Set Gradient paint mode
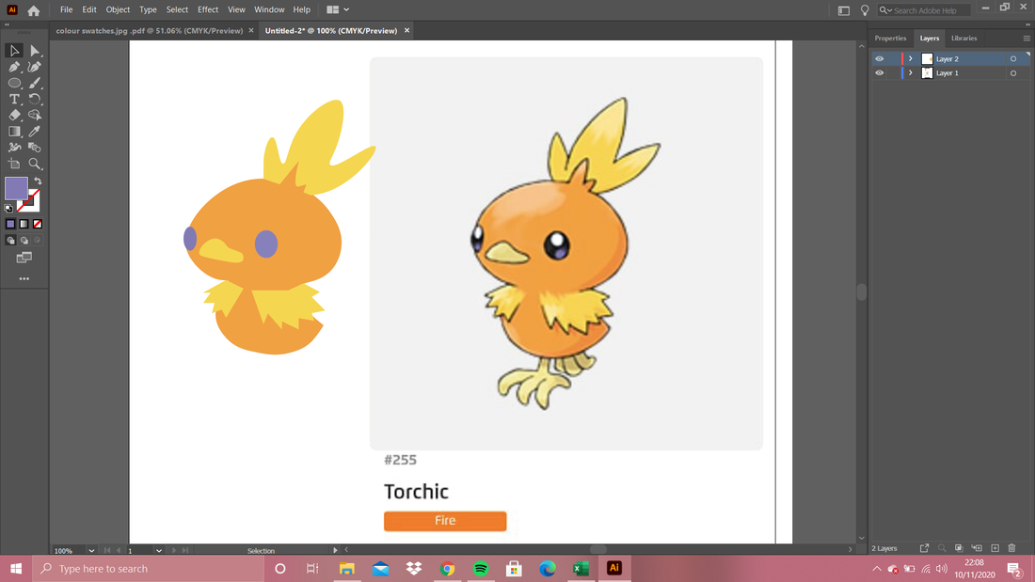Image resolution: width=1035 pixels, height=582 pixels. click(24, 225)
